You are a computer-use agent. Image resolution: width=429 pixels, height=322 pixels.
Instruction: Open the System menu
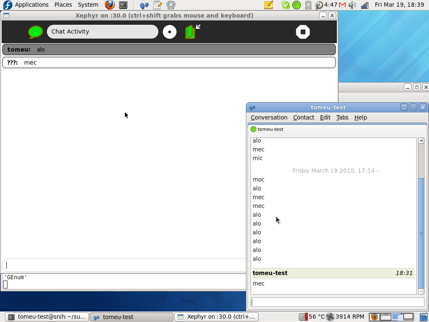click(88, 5)
